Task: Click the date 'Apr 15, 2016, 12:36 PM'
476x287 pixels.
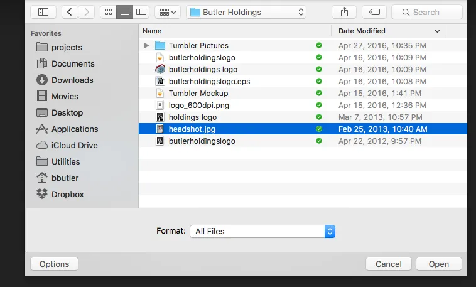Action: (382, 106)
